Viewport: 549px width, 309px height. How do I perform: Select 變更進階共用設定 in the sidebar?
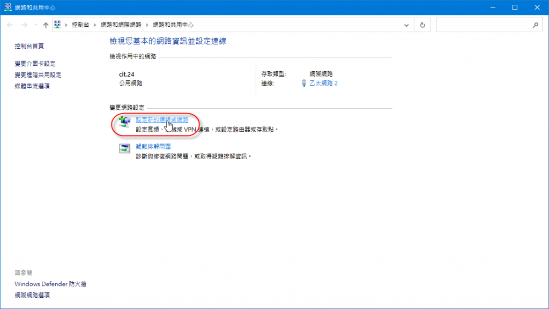(x=38, y=75)
